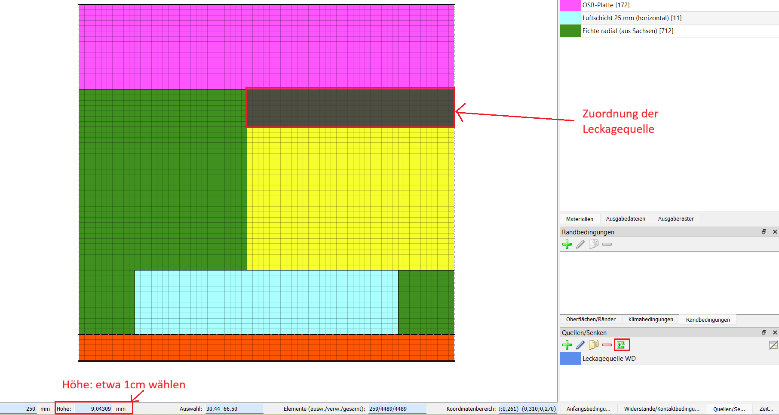This screenshot has height=415, width=779.
Task: Close the Randbedingungen panel
Action: point(775,232)
